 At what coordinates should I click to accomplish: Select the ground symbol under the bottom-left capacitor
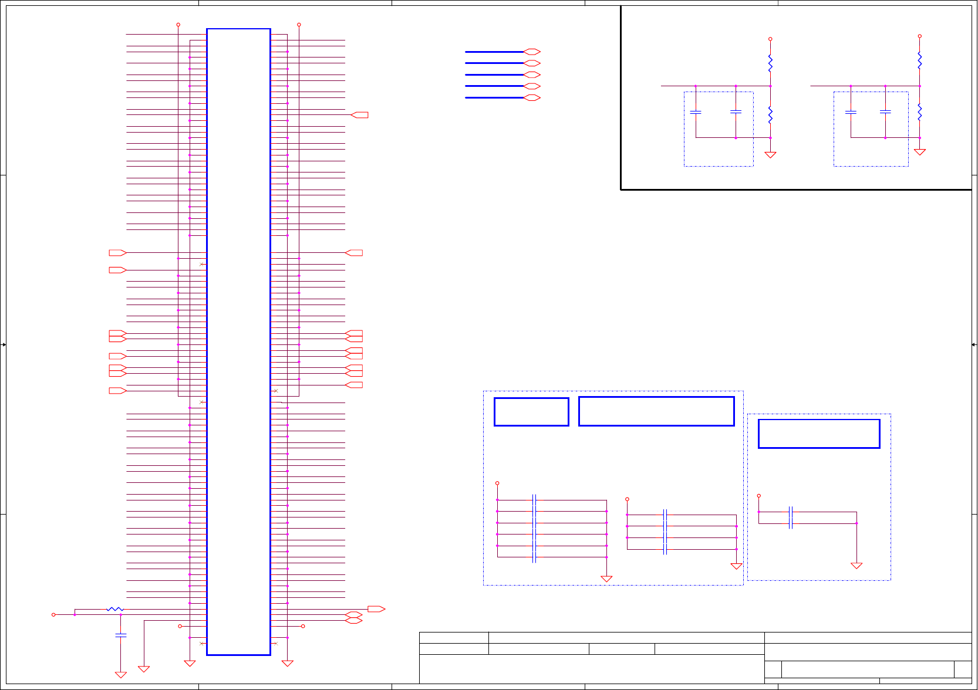(121, 675)
